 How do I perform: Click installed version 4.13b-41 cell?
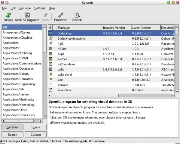[108, 54]
